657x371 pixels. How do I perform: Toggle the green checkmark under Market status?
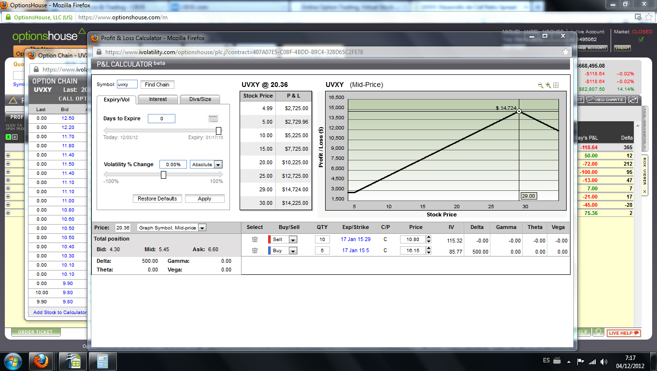[x=641, y=40]
